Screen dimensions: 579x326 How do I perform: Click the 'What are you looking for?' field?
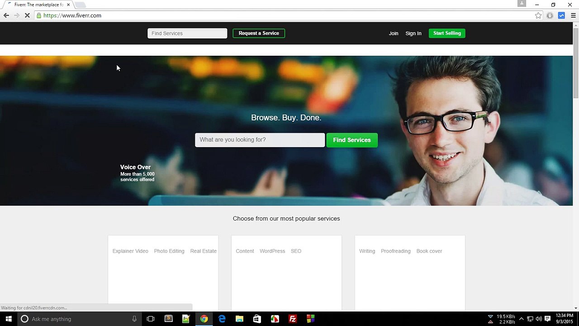(260, 140)
